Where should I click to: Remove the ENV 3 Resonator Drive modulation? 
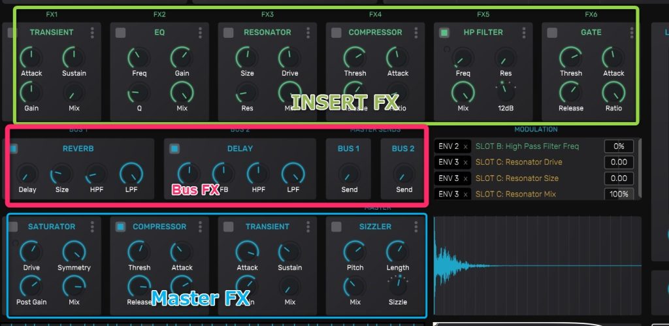coord(465,162)
